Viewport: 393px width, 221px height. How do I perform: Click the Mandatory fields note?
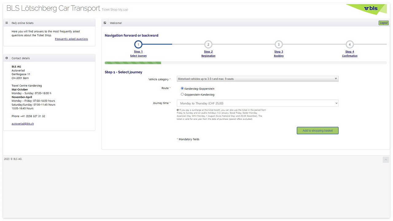[189, 139]
